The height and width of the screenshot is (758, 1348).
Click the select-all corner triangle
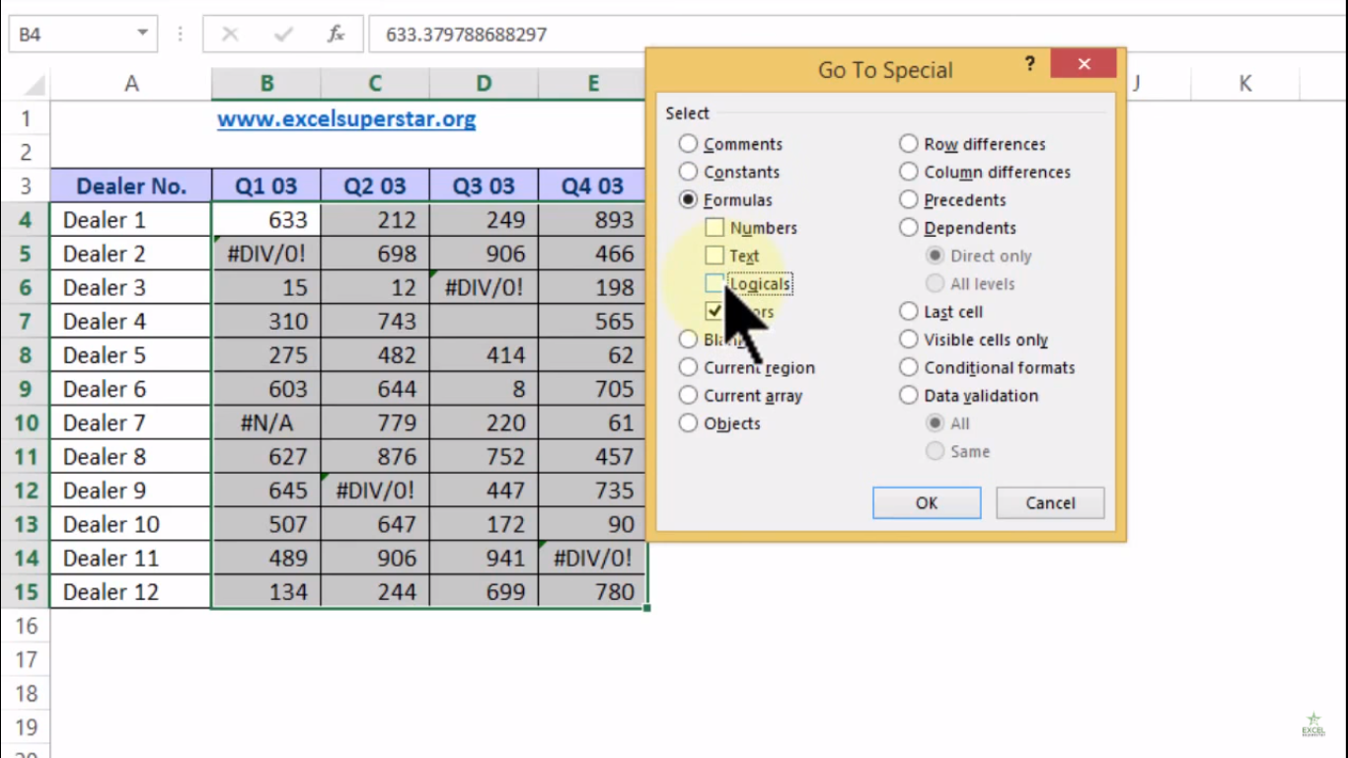click(x=34, y=84)
